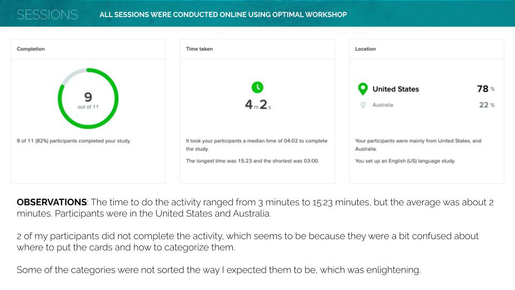
Task: Click the green completion progress ring
Action: coord(88,98)
